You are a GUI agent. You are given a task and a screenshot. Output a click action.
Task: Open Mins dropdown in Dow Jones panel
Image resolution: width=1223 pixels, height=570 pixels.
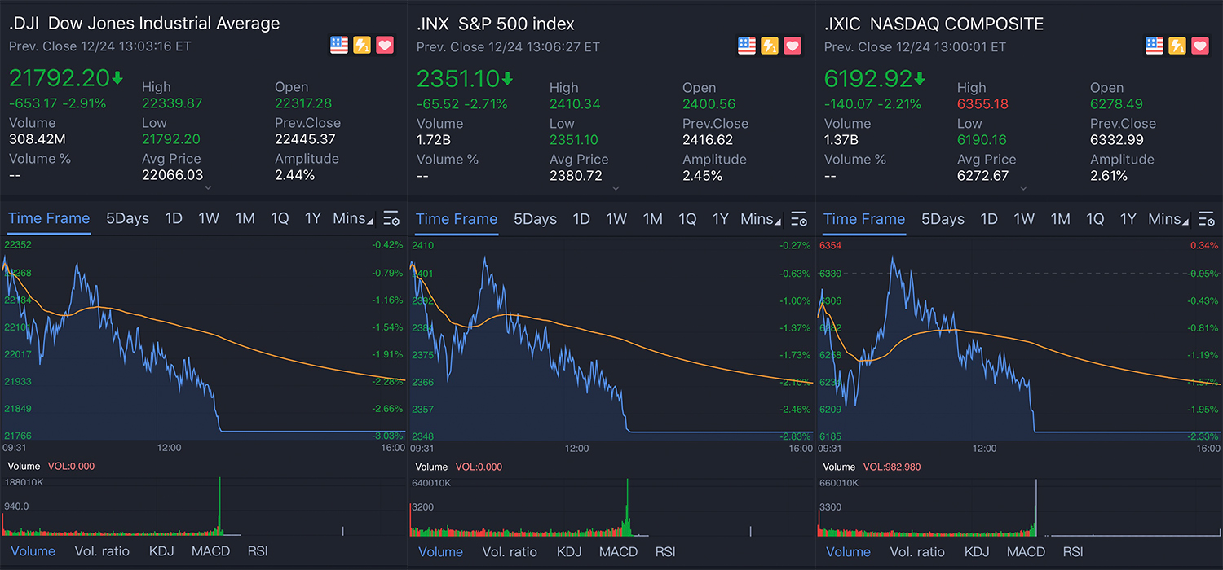353,218
